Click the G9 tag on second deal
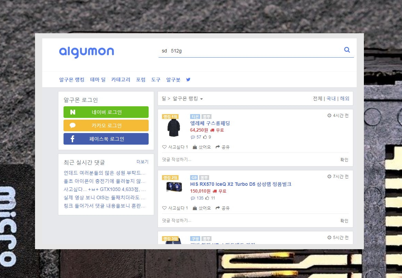Screen dimensions: 402x278 [x=194, y=178]
